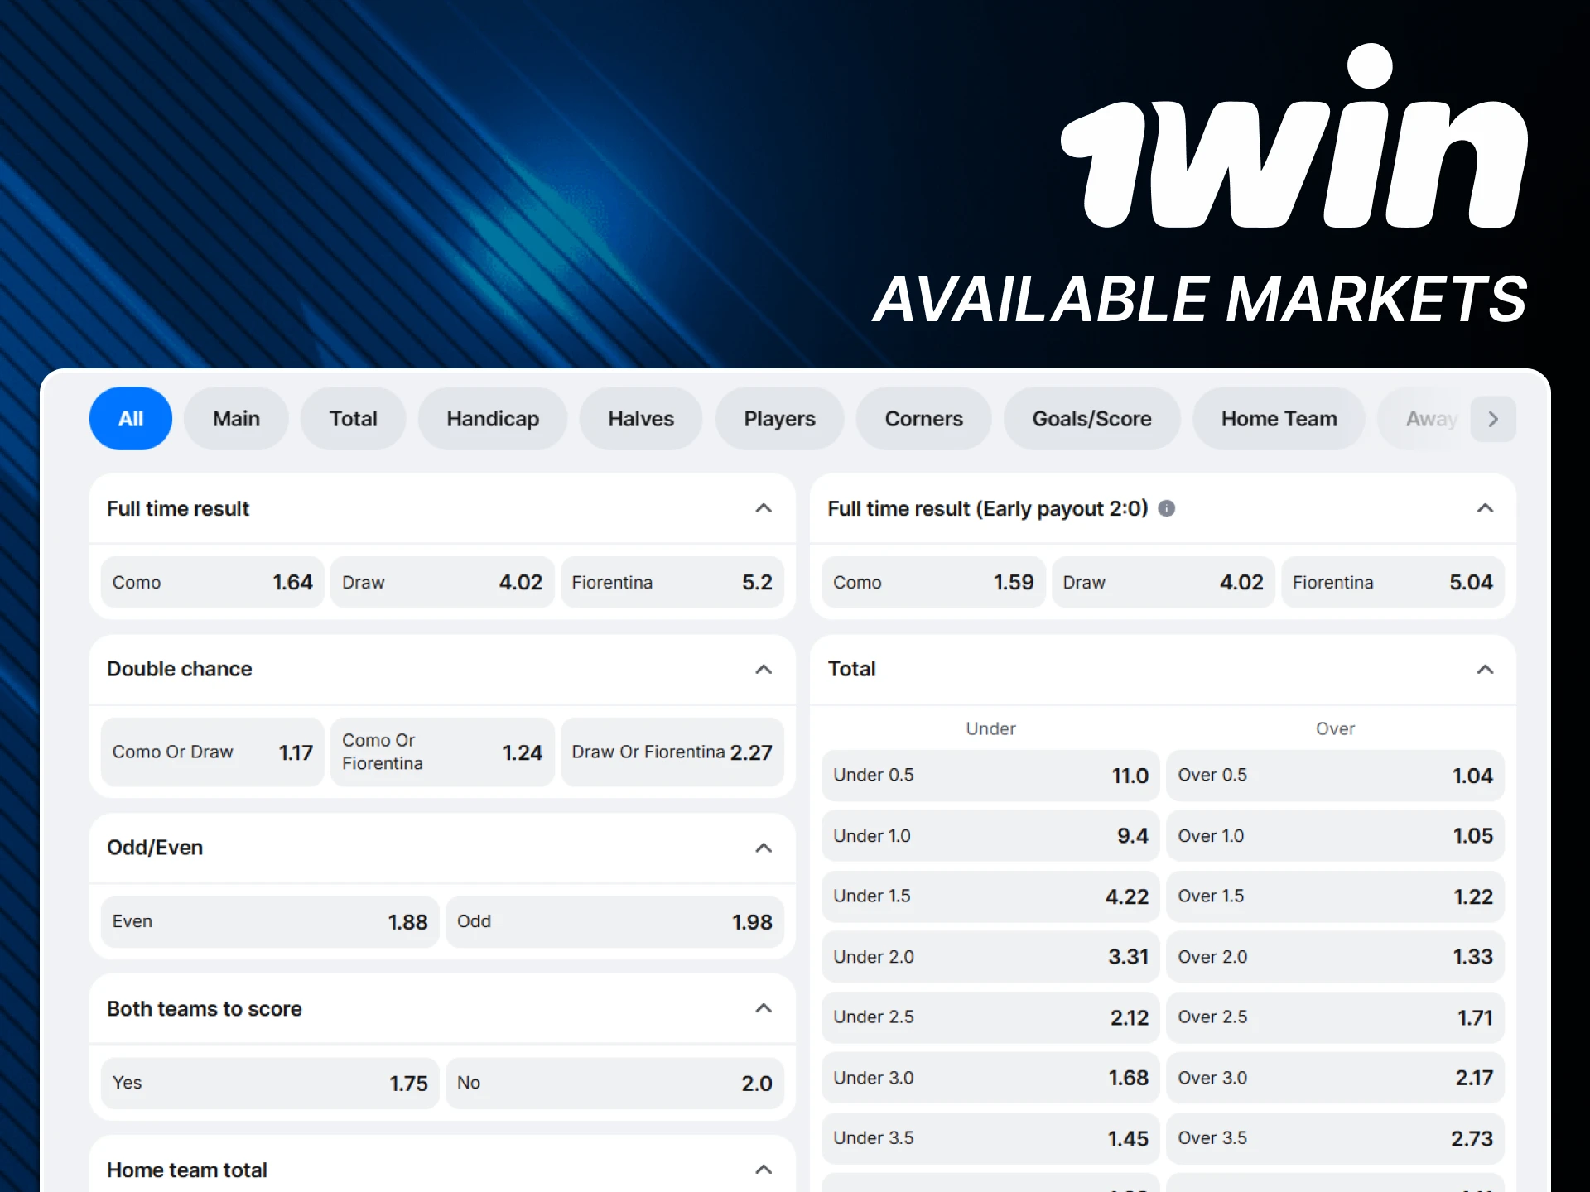Choose Yes for both teams to score
This screenshot has height=1192, width=1590.
point(269,1082)
